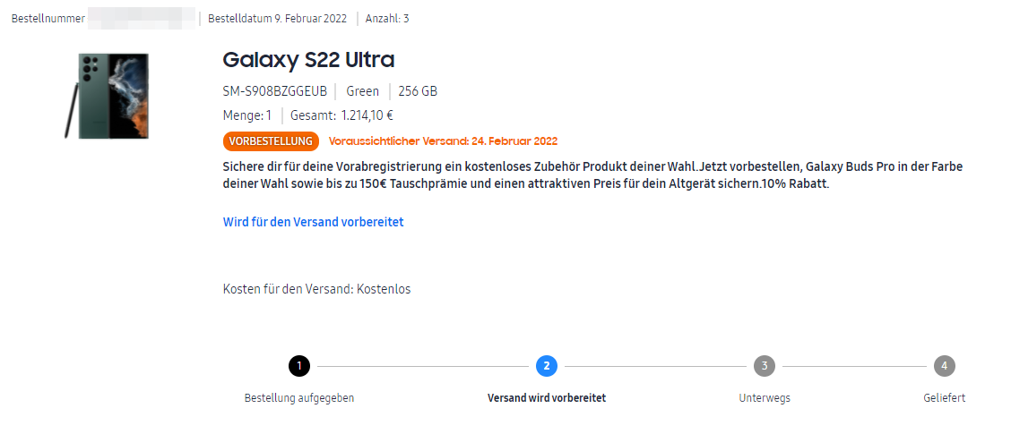Open the 'Wird für den Versand vorbereitet' link

tap(314, 222)
